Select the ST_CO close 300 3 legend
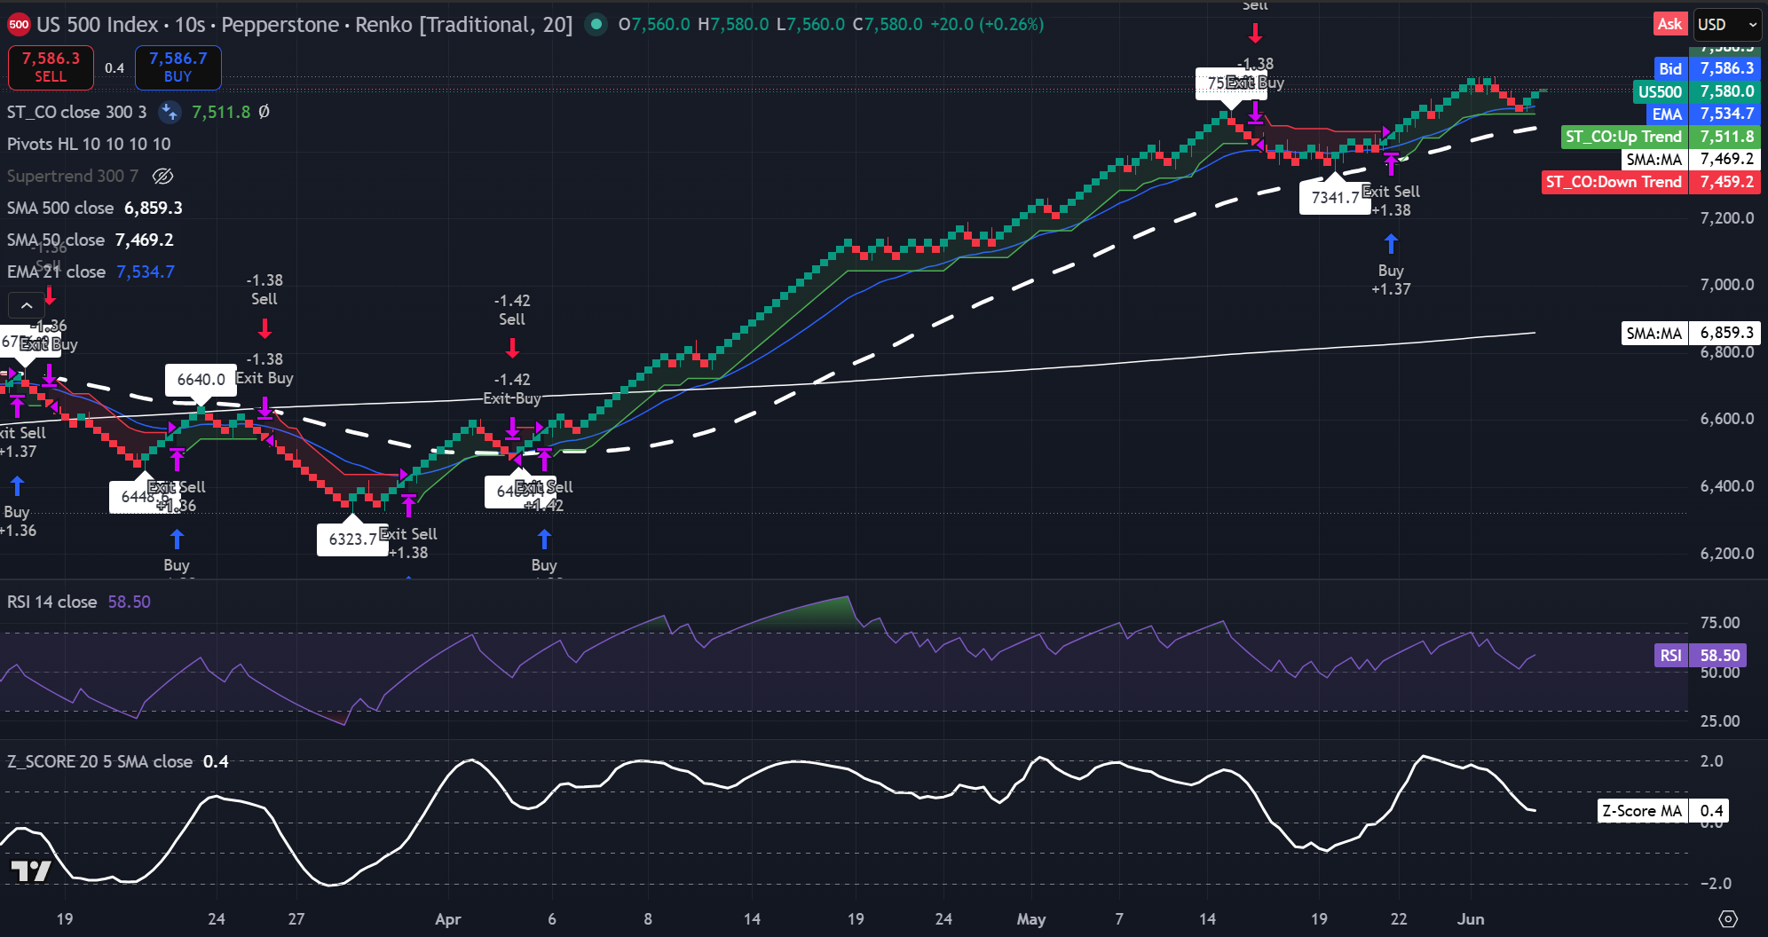 [77, 112]
